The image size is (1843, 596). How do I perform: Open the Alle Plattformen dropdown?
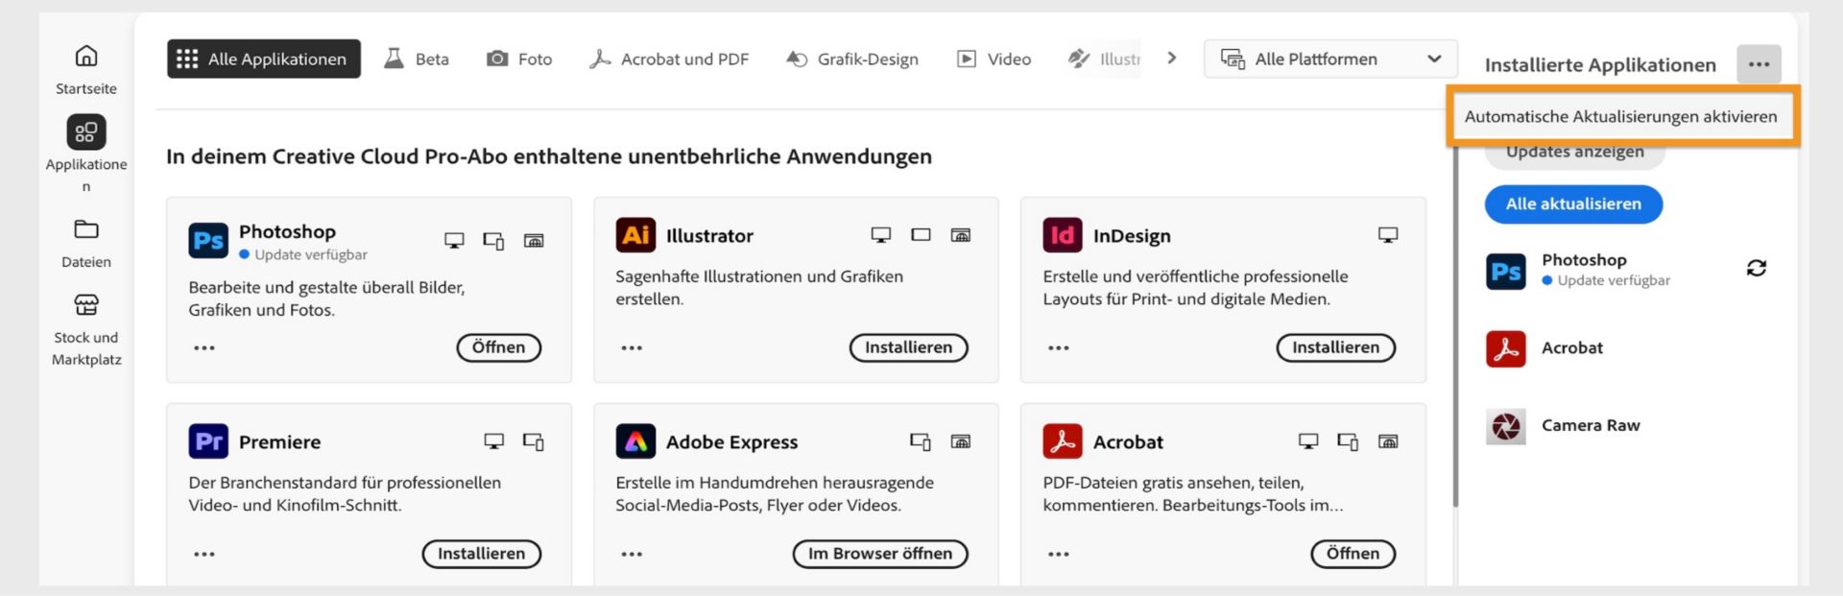click(1330, 59)
